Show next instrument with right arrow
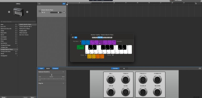Viewport: 202px width, 98px height. 27,12
